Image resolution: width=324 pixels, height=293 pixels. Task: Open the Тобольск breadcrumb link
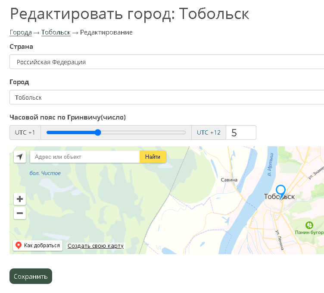[56, 32]
